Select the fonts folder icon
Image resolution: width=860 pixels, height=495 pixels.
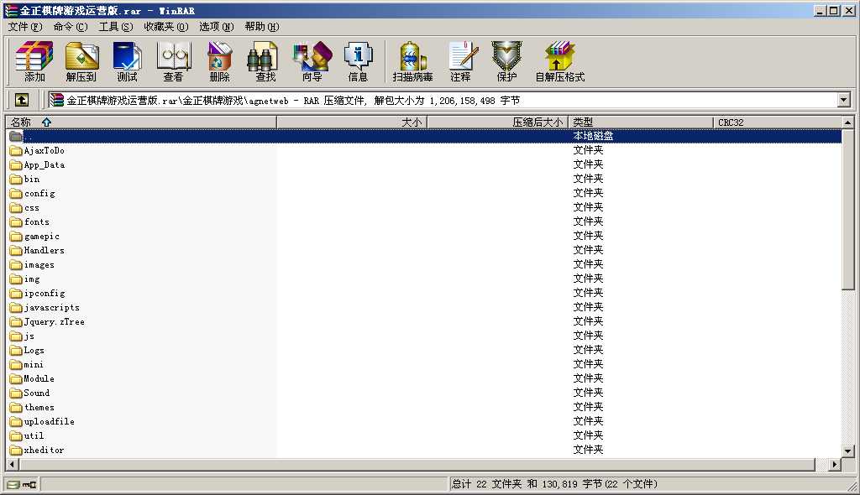coord(16,222)
